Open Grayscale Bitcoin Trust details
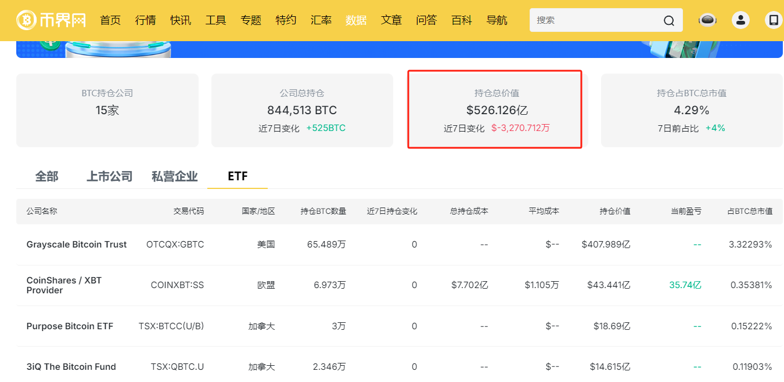This screenshot has height=382, width=784. [x=76, y=244]
